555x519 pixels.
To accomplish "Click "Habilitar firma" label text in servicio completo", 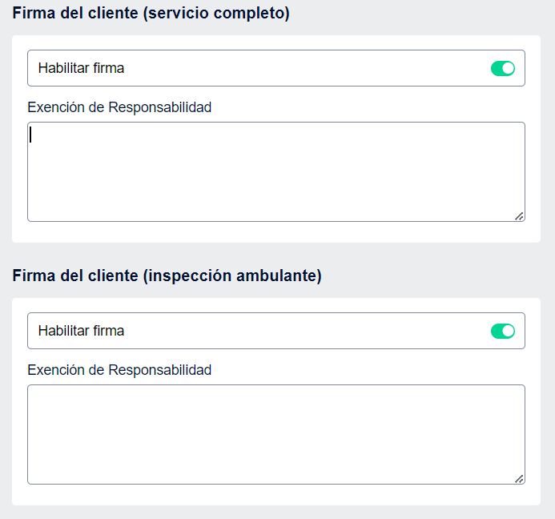I will [x=81, y=68].
